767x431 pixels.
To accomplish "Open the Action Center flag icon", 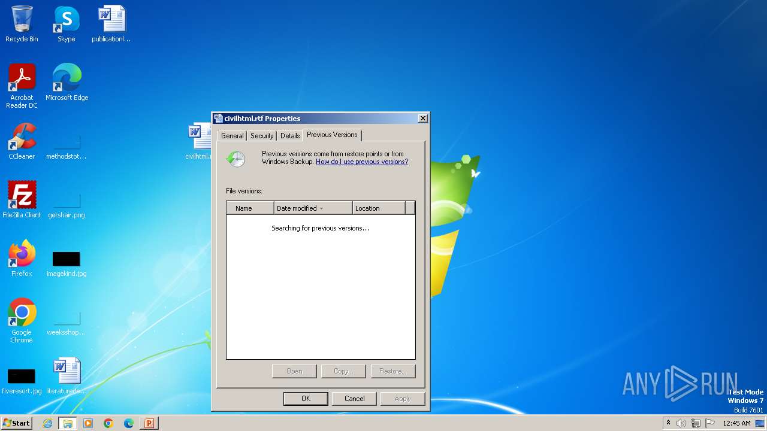I will coord(710,423).
